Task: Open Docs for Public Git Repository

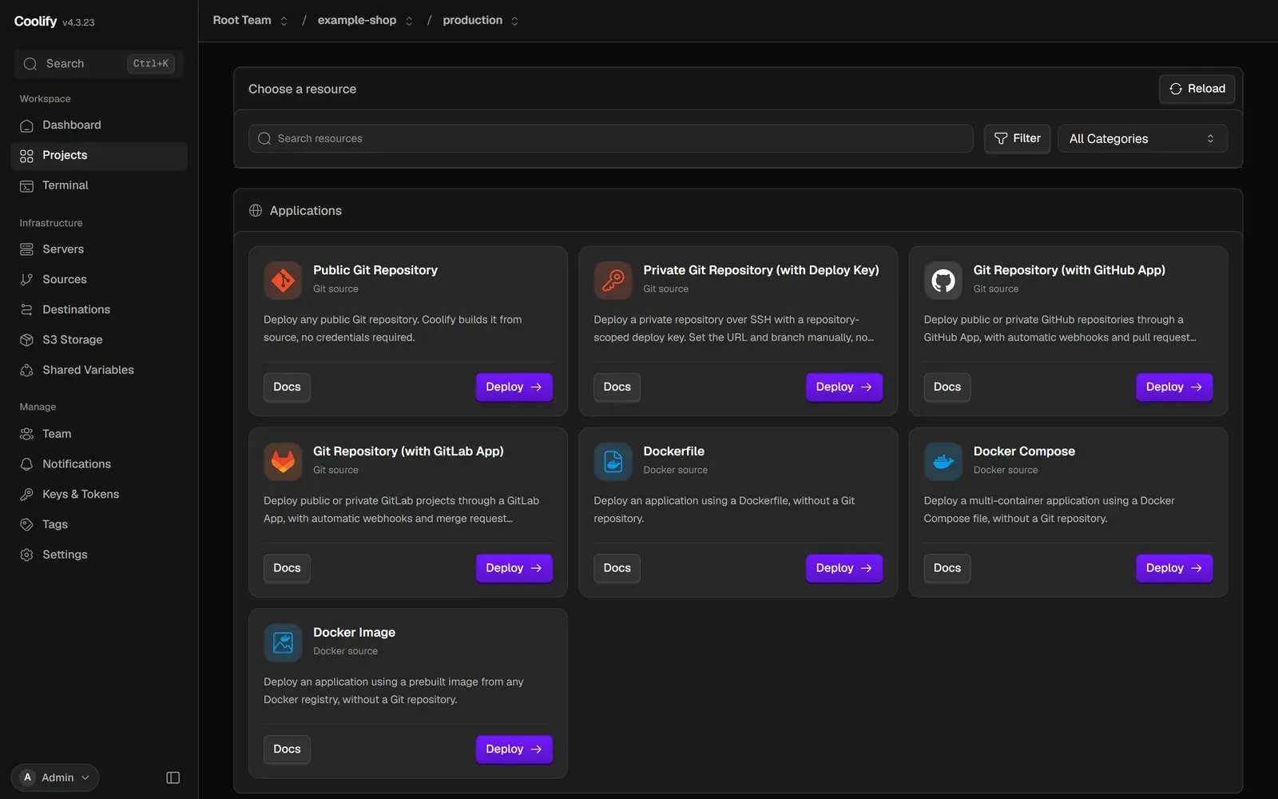Action: coord(287,387)
